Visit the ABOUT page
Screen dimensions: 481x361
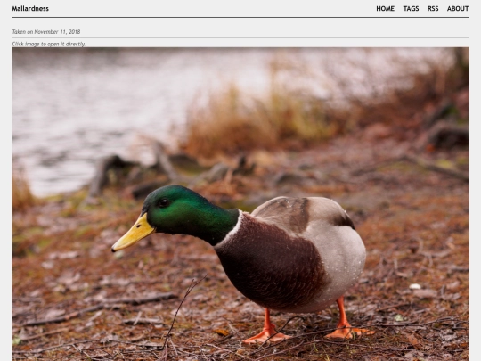click(458, 9)
